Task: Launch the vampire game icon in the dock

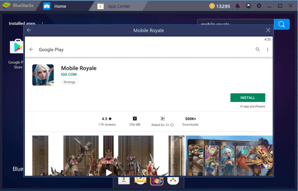Action: point(157,180)
